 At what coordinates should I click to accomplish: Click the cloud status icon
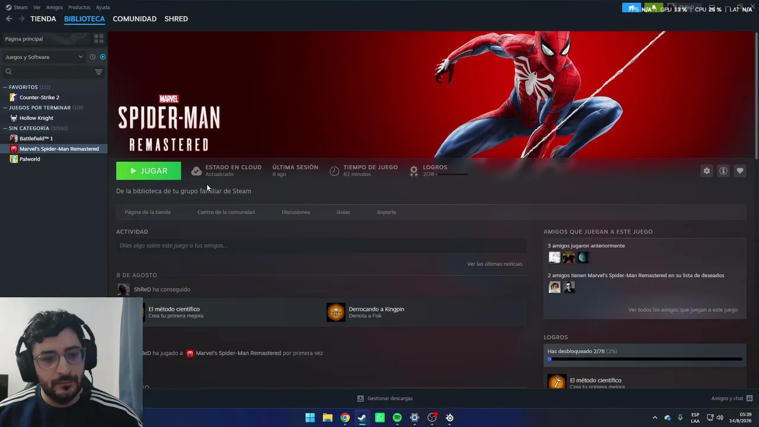click(196, 171)
